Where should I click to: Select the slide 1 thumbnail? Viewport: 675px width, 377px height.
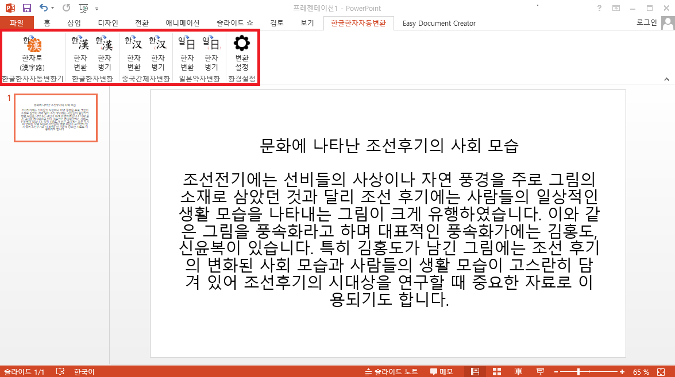[x=56, y=118]
